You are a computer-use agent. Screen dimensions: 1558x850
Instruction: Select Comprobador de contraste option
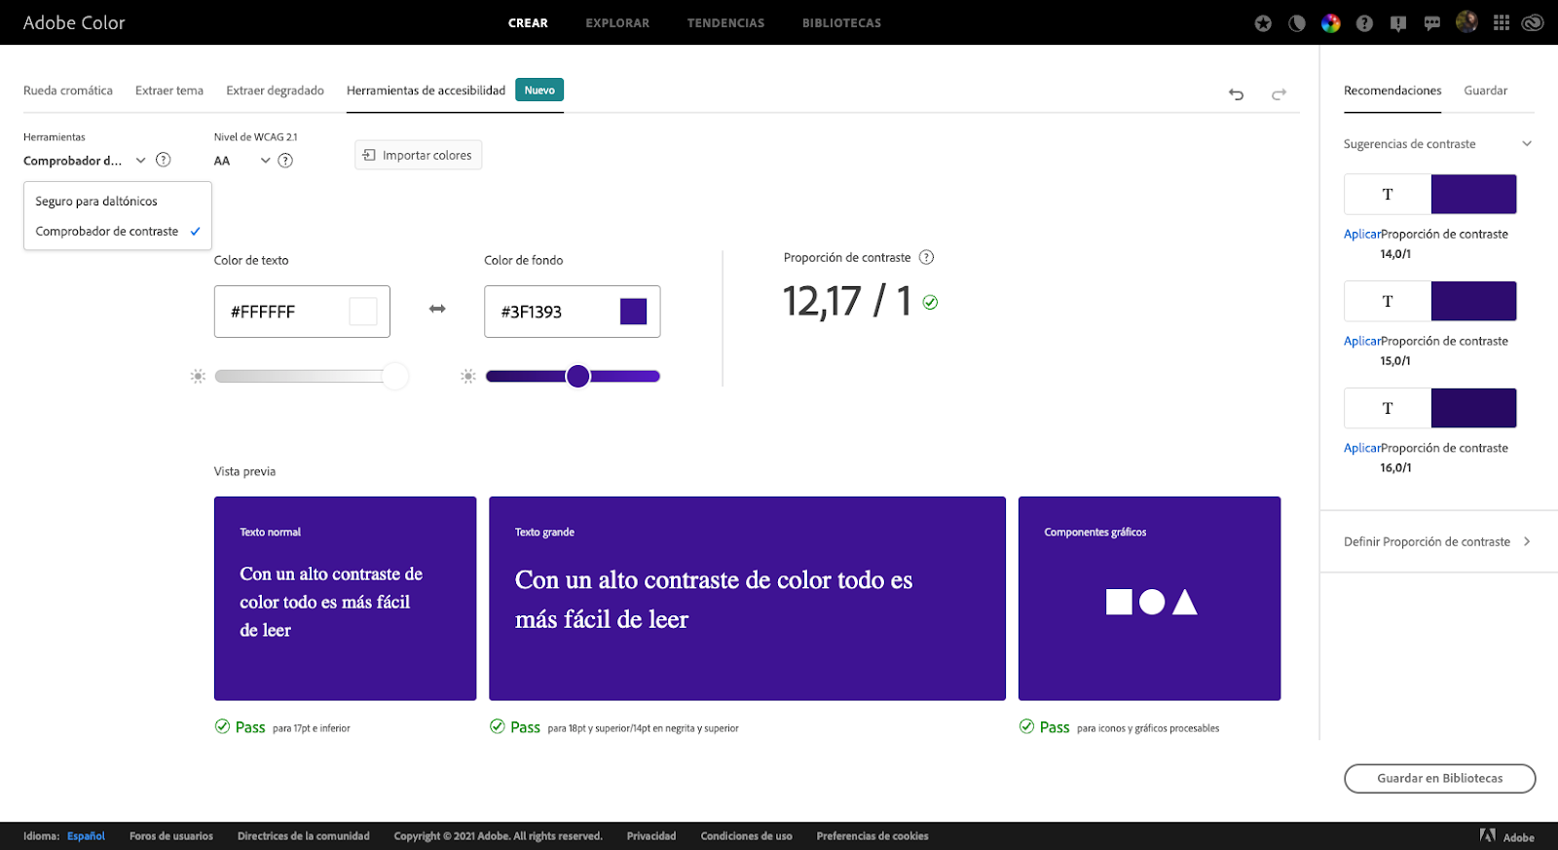coord(118,232)
